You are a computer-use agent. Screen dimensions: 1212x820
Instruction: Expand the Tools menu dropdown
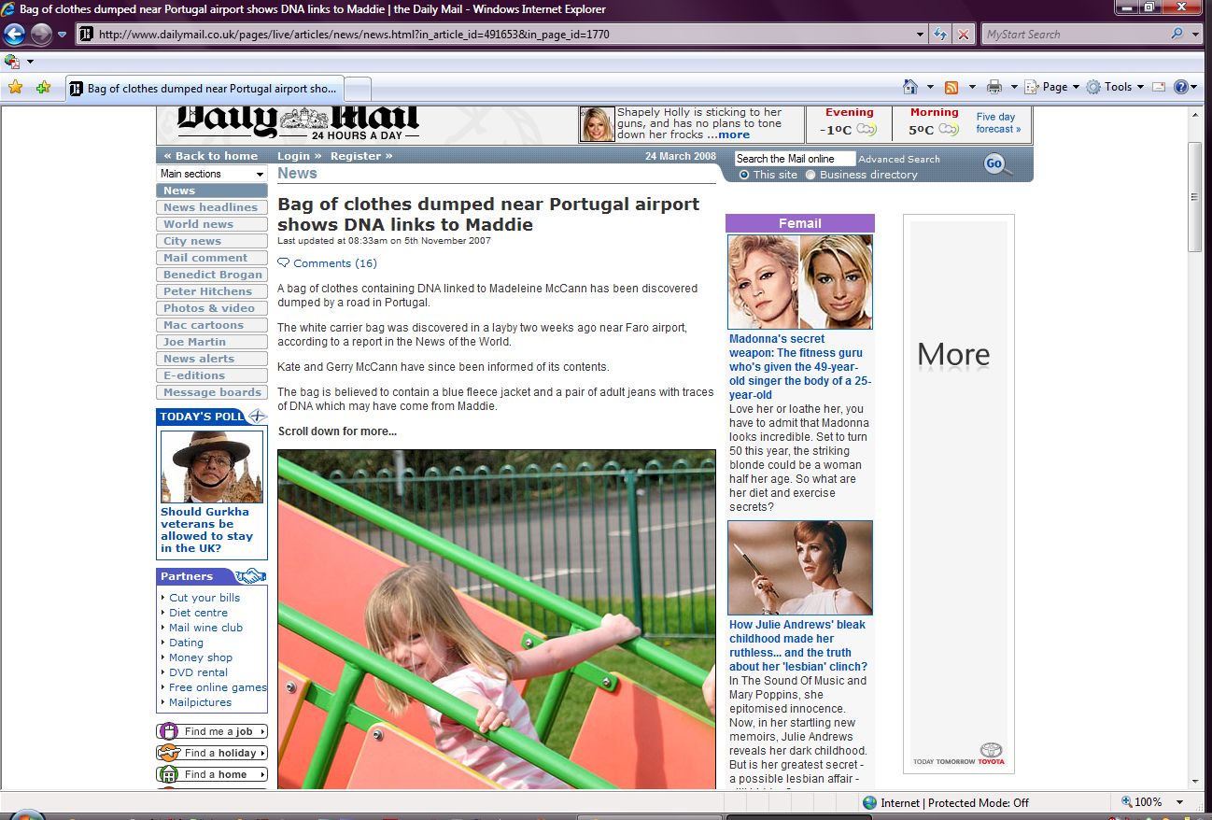pyautogui.click(x=1117, y=87)
